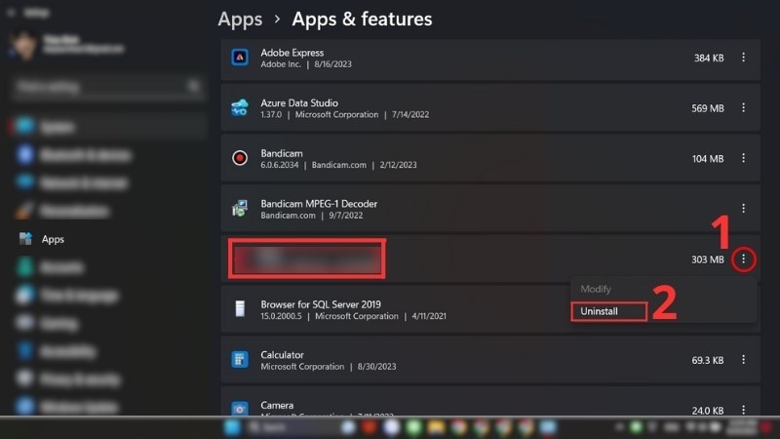Open the three-dot menu for Bandicam

(x=743, y=158)
